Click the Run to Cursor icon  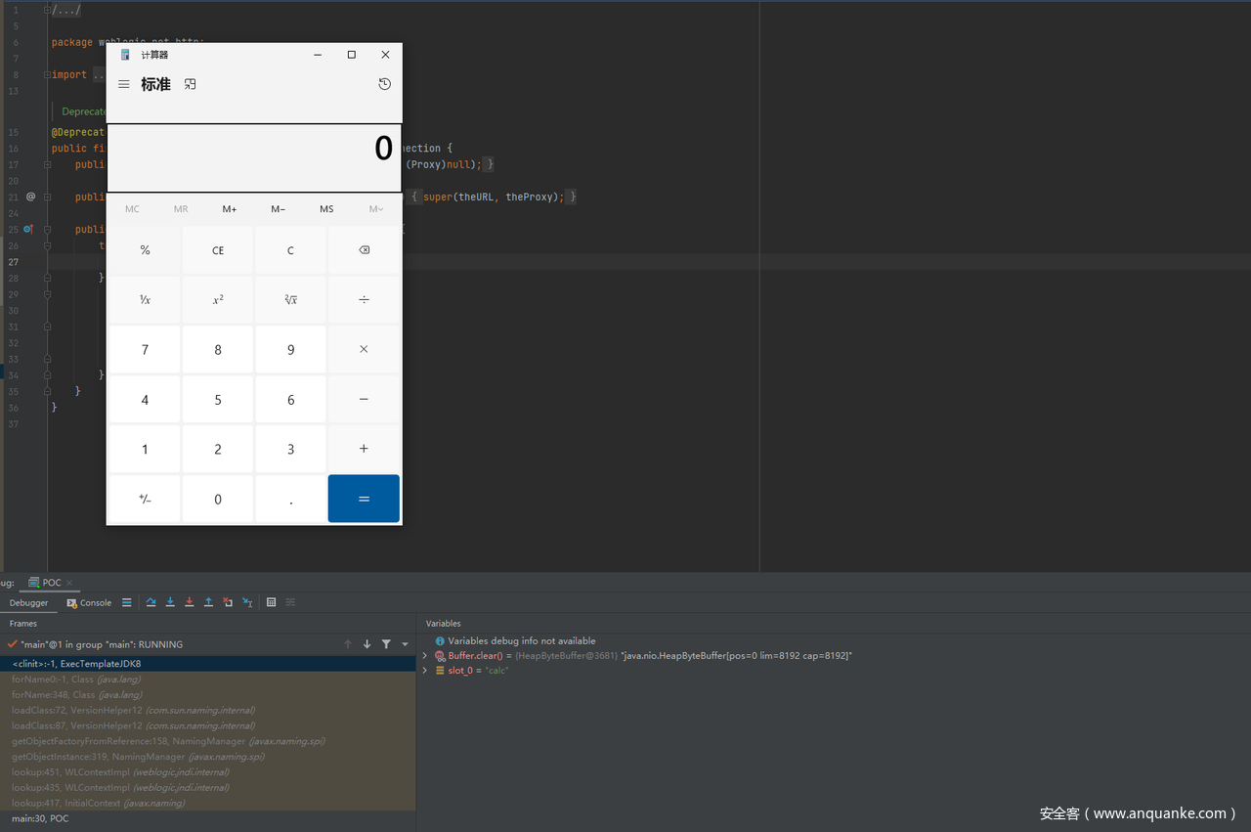(247, 602)
